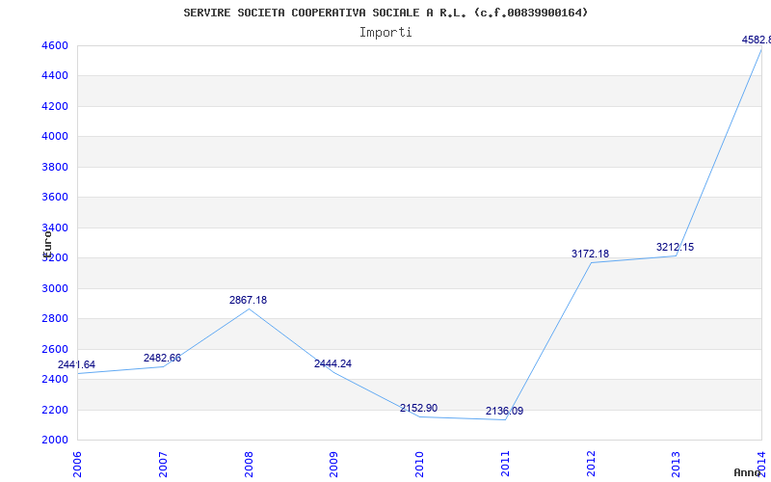Click the 2000 y-axis baseline label
This screenshot has height=482, width=771.
(53, 441)
